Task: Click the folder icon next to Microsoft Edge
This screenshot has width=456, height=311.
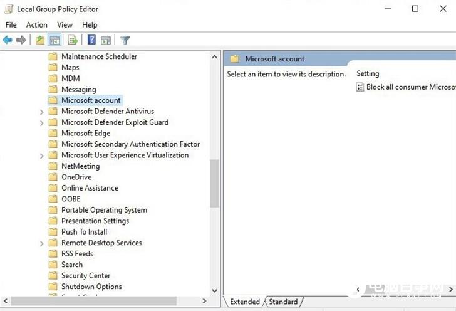Action: click(53, 133)
